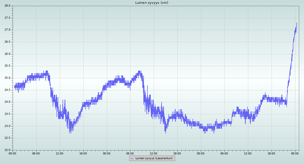Viewport: 304px width, 164px height.
Task: Select the 27.0 y-axis tick label
Action: (x=7, y=30)
